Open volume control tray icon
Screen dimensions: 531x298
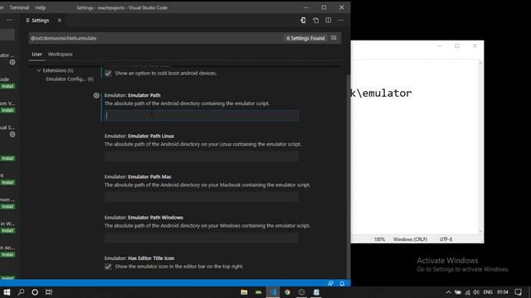[476, 292]
